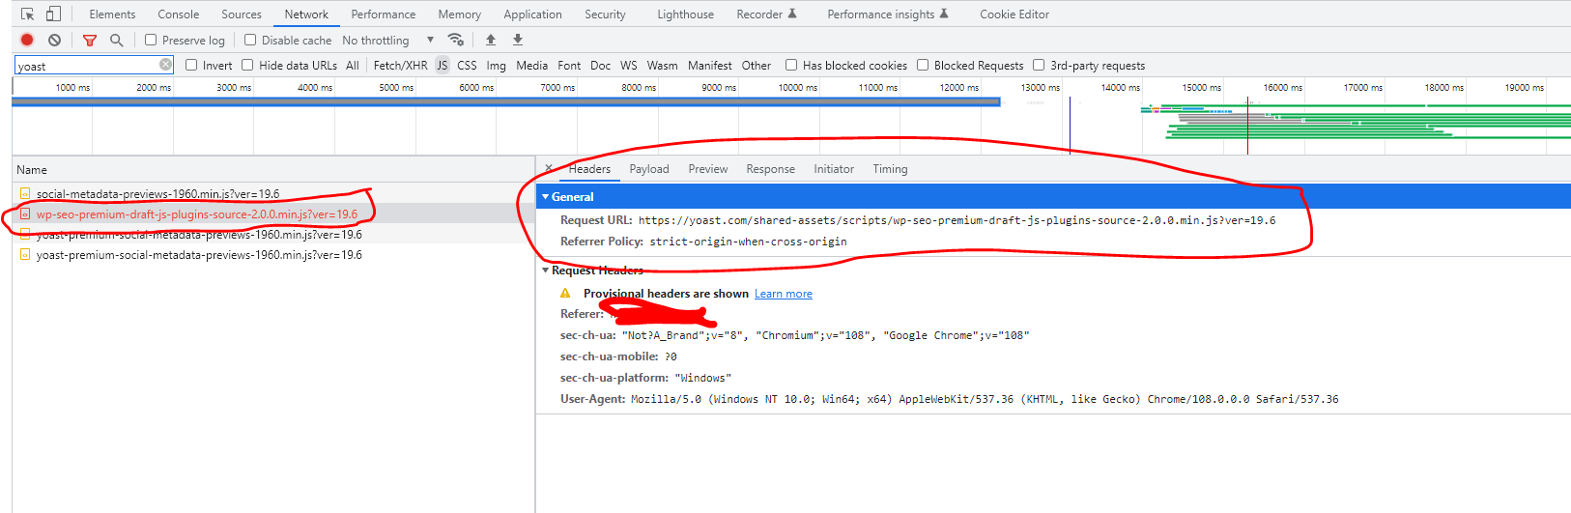Filter requests by Wasm type
Viewport: 1571px width, 513px height.
[662, 65]
